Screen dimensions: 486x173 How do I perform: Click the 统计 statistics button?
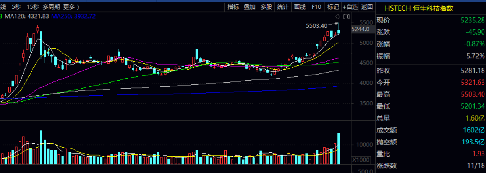283,6
